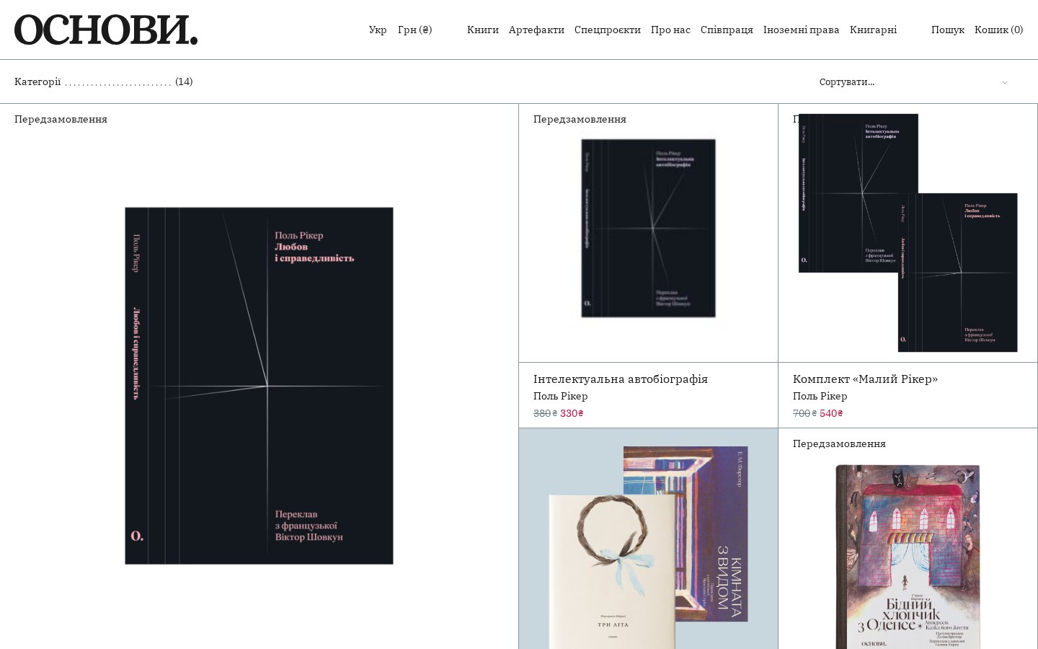Open the Книги menu
1038x649 pixels.
coord(483,30)
